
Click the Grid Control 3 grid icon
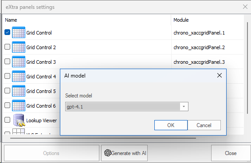pyautogui.click(x=19, y=62)
